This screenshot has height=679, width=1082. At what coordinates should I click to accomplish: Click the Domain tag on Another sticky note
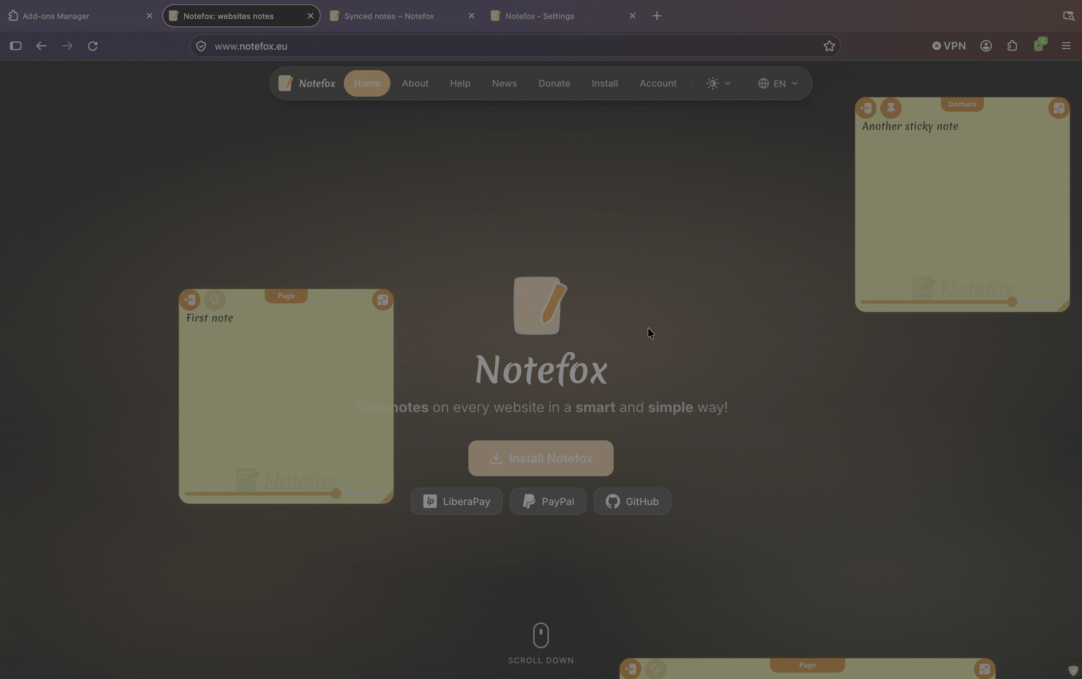[962, 104]
